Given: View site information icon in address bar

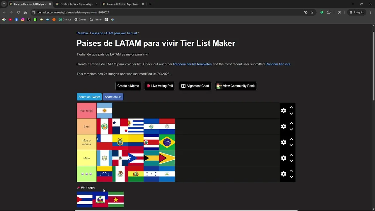Looking at the screenshot, I should [34, 12].
